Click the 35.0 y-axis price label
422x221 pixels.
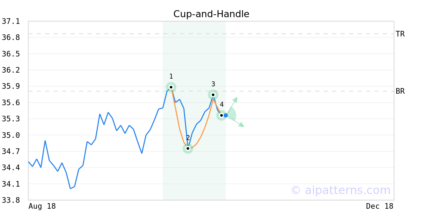[x=11, y=135]
